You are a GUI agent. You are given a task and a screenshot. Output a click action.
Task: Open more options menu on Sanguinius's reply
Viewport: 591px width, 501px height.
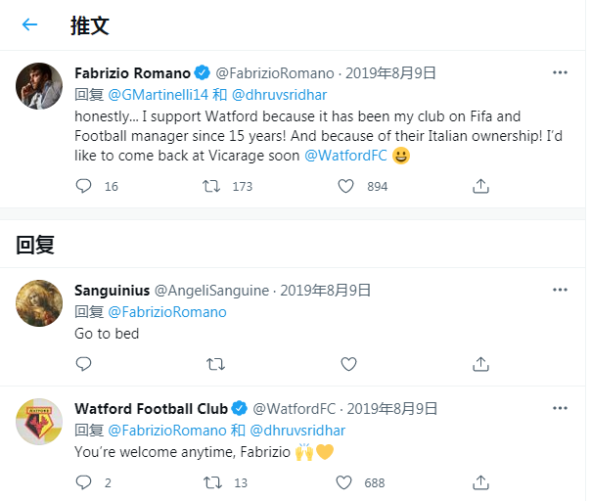[x=560, y=290]
